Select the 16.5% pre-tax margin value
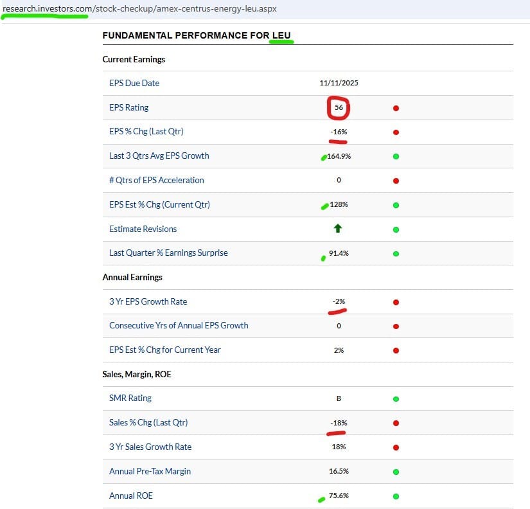Viewport: 530px width, 509px height. tap(339, 471)
